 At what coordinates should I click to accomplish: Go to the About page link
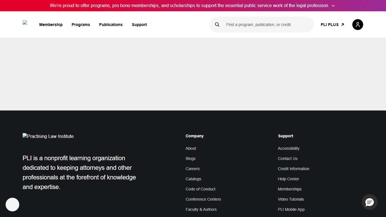point(191,148)
